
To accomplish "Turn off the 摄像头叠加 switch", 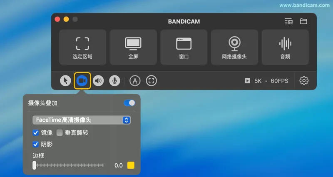I will tap(129, 103).
